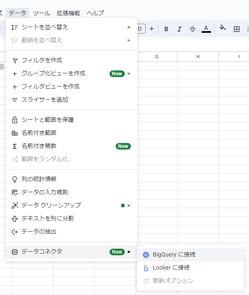Click the filter funnel icon for フィルタを作成
The image size is (249, 295).
tap(15, 61)
